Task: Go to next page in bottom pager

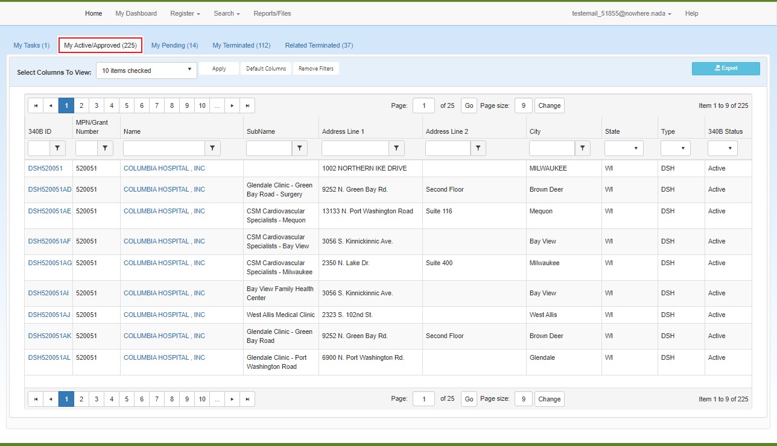Action: point(232,398)
